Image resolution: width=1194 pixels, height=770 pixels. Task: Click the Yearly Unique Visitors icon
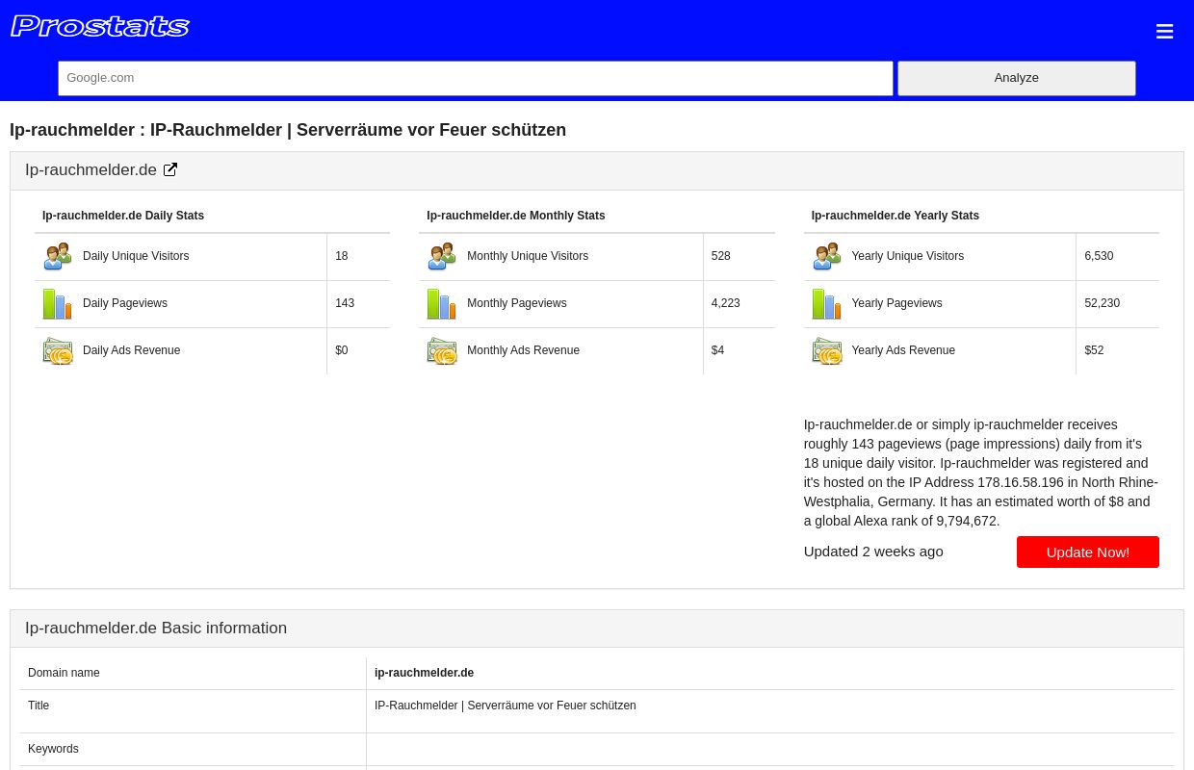826,256
